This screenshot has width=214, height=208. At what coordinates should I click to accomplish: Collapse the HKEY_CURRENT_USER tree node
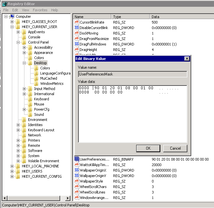[x=12, y=27]
